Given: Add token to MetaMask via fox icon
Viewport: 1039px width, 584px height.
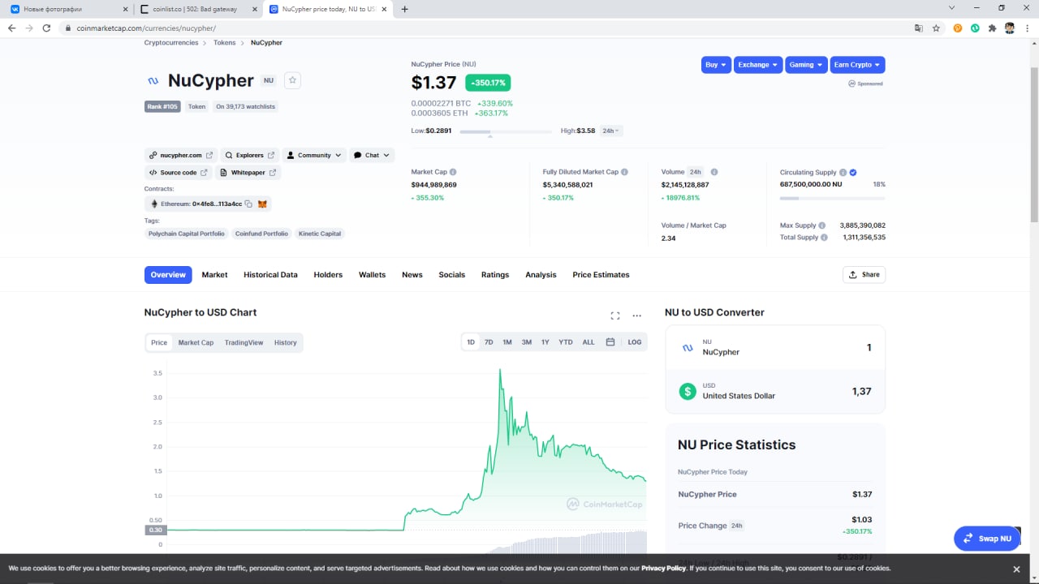Looking at the screenshot, I should [x=262, y=204].
